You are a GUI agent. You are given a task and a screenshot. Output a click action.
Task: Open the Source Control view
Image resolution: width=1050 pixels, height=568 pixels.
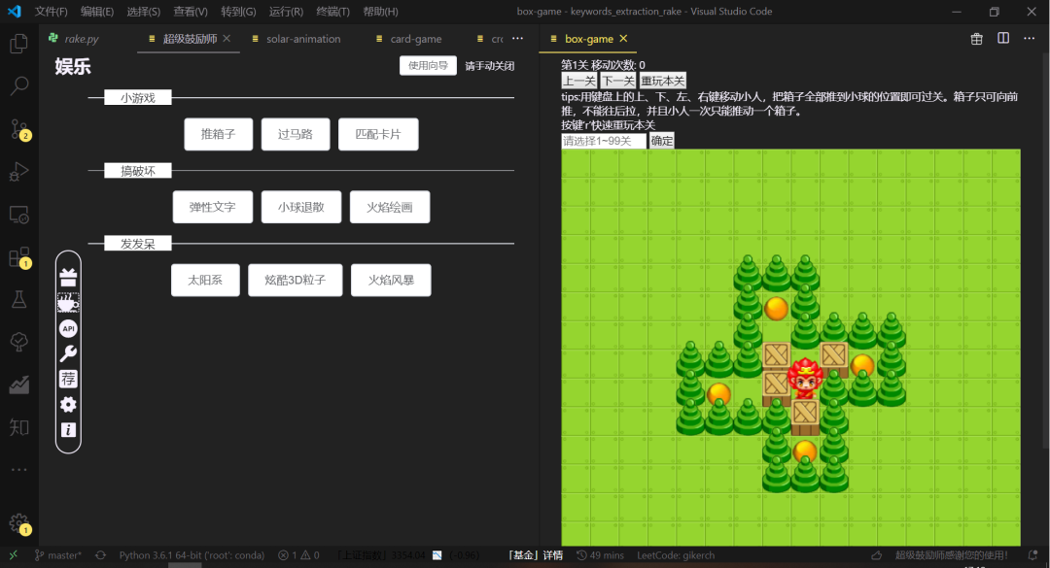click(18, 129)
